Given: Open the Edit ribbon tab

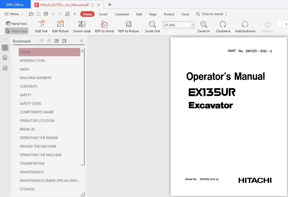Looking at the screenshot, I should point(139,14).
